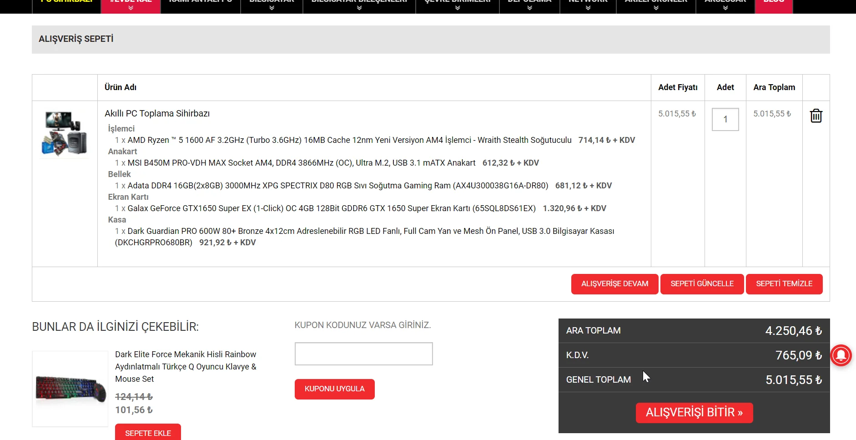The image size is (856, 440).
Task: Update the cart with SEPETİ GÜNCELLE
Action: point(702,284)
